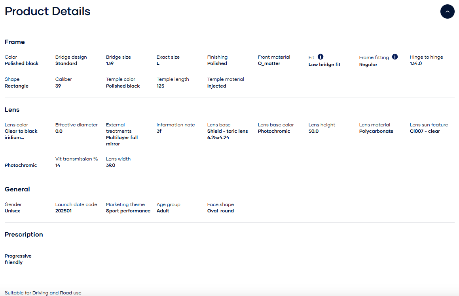The width and height of the screenshot is (459, 296).
Task: Click the Low bridge fit value
Action: tap(324, 65)
